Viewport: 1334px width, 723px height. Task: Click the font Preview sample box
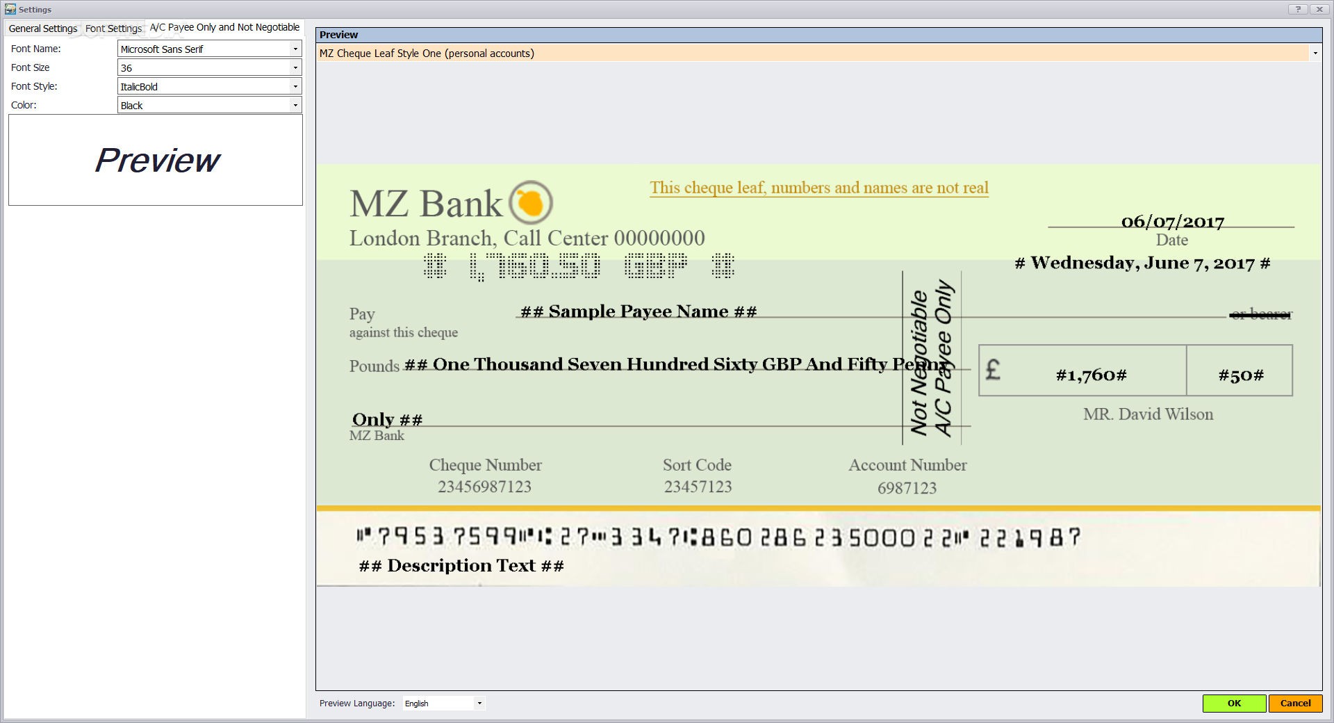coord(156,160)
